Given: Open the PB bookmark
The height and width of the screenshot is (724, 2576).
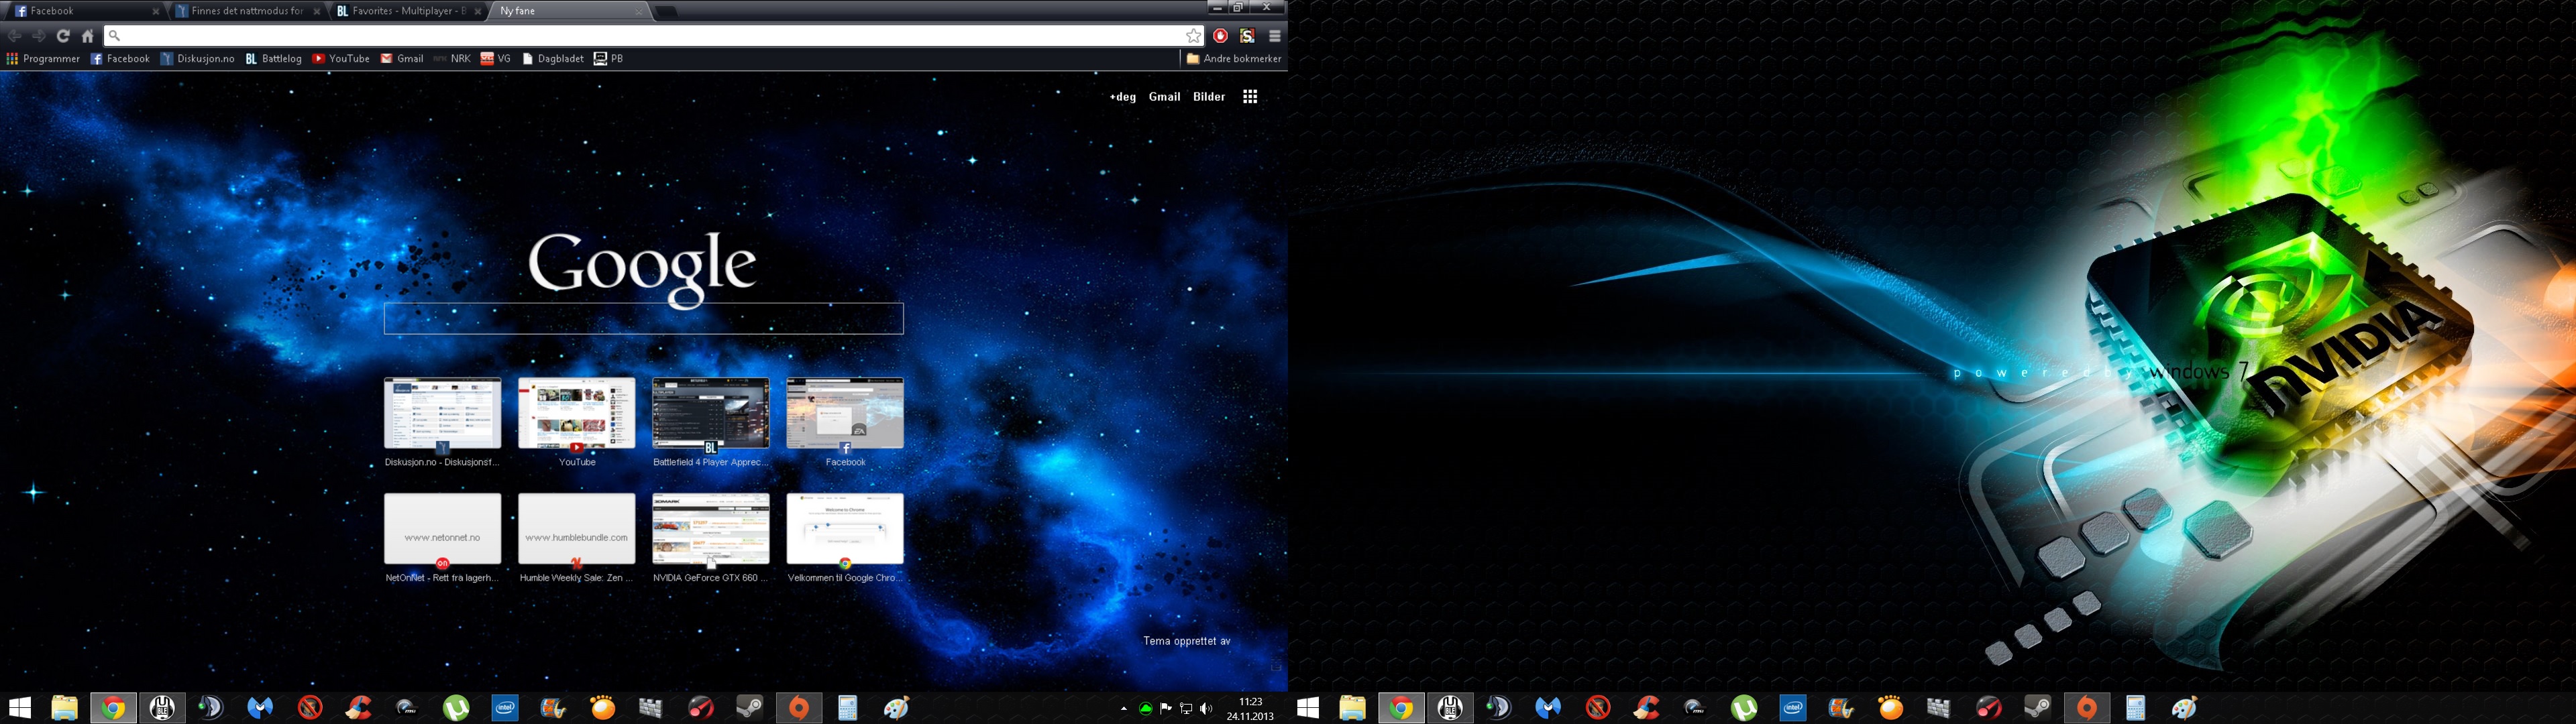Looking at the screenshot, I should point(608,59).
